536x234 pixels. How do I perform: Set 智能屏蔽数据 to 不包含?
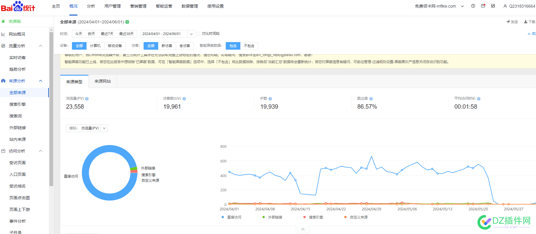(x=249, y=46)
